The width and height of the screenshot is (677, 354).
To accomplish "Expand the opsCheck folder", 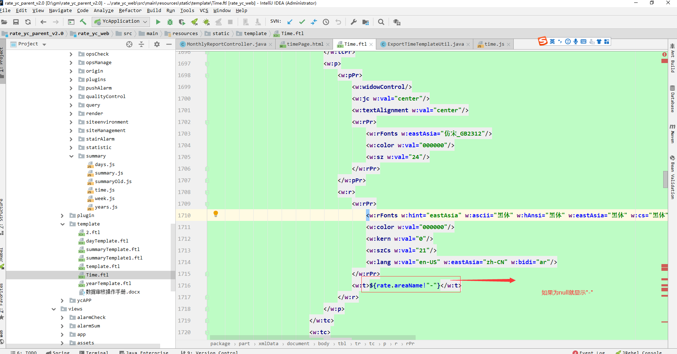I will 71,54.
